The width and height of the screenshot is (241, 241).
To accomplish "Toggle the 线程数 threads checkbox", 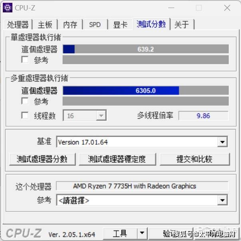I will click(x=25, y=115).
